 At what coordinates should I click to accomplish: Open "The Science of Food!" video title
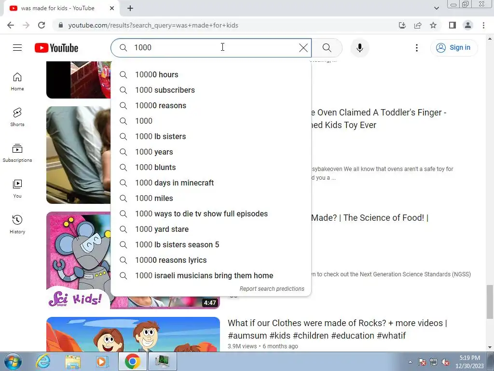[x=370, y=218]
